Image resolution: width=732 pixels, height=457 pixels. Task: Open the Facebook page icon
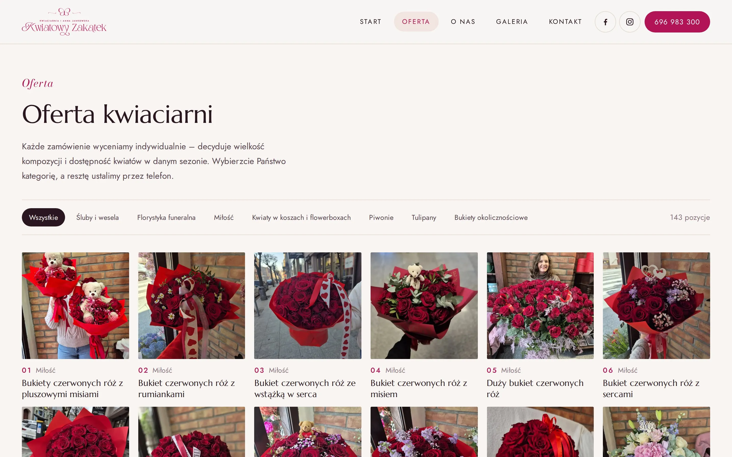605,22
